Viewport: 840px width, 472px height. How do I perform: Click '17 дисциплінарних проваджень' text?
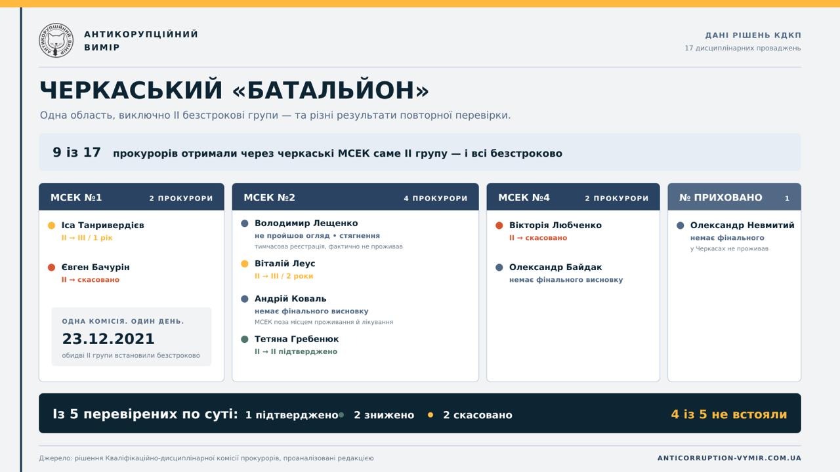click(743, 49)
